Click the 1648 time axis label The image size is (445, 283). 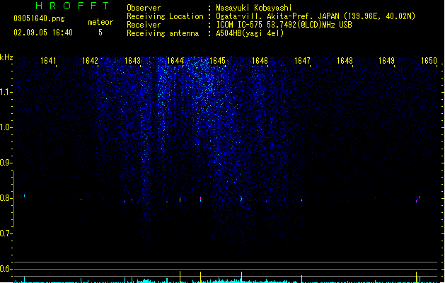click(345, 61)
